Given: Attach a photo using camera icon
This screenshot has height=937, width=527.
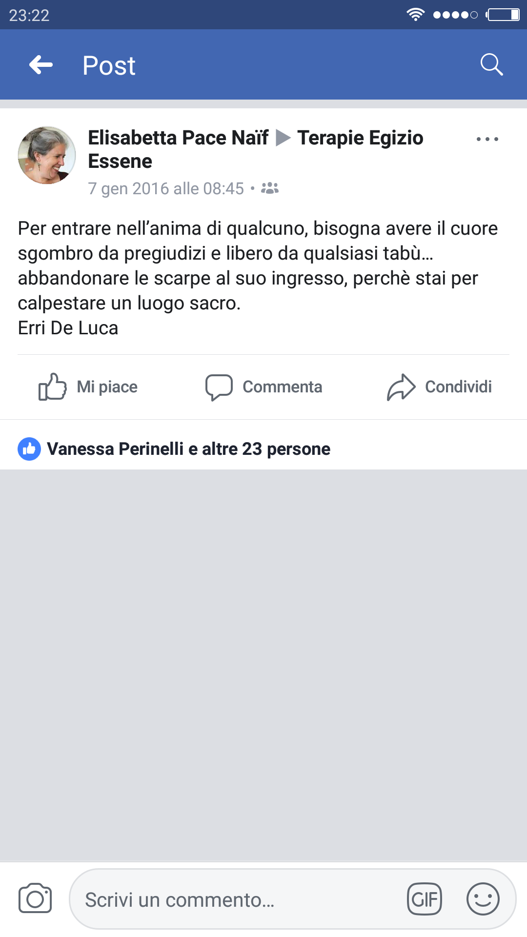Looking at the screenshot, I should (x=35, y=898).
